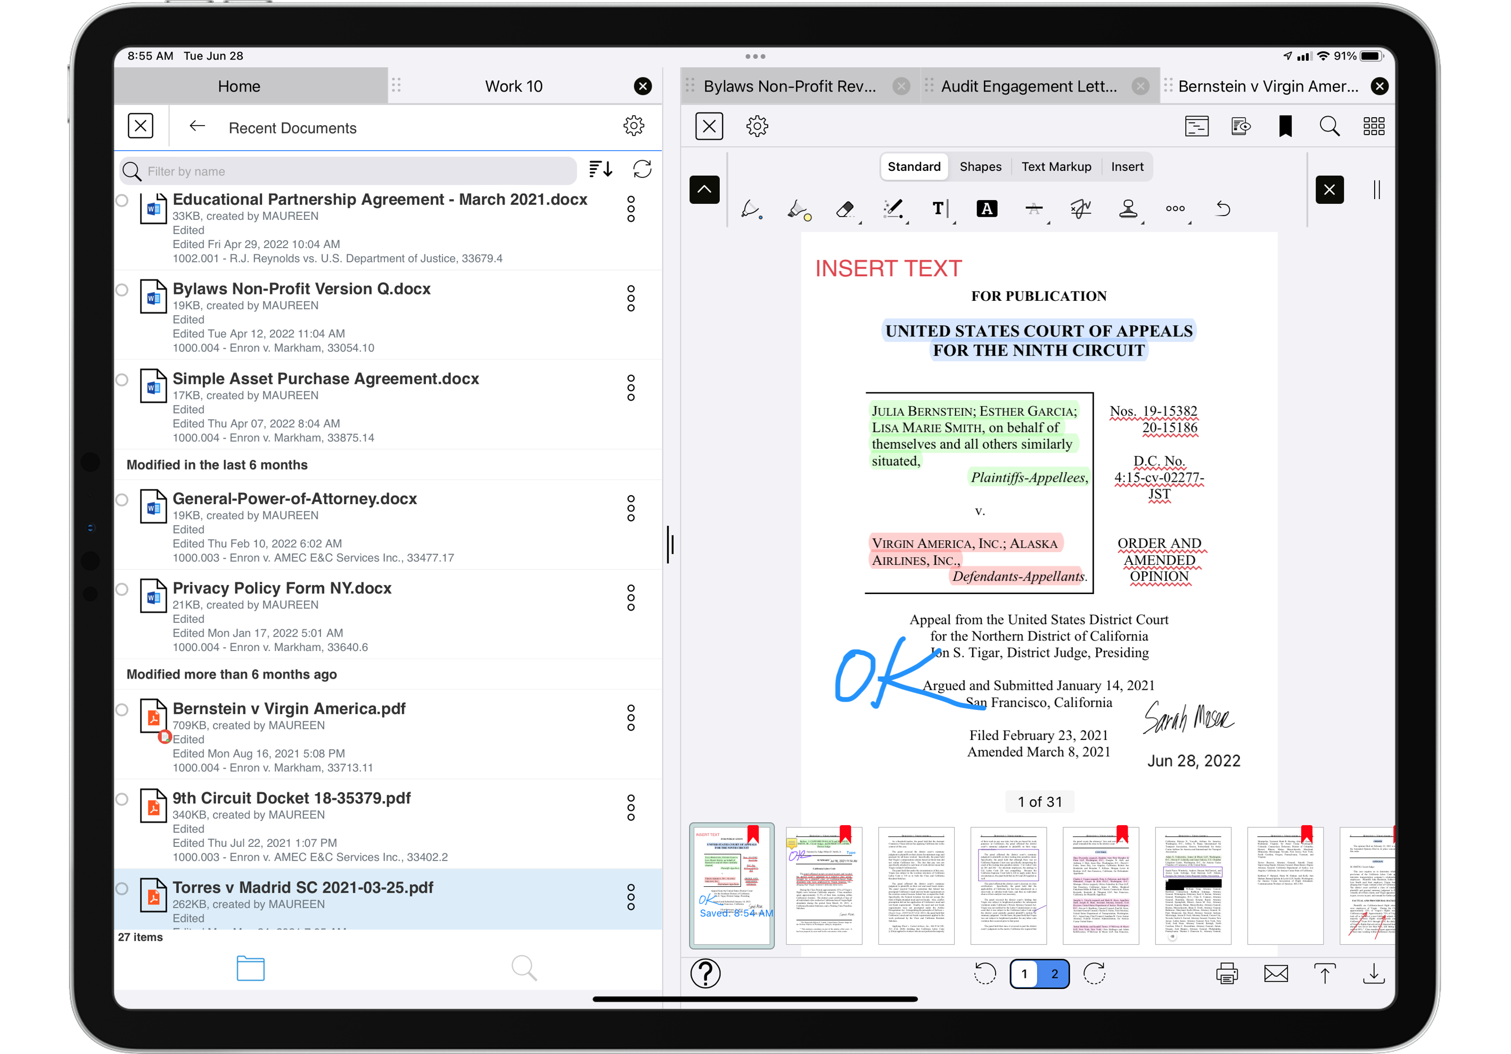Open options for Educational Partnership Agreement
Screen dimensions: 1511x1054
click(x=631, y=209)
